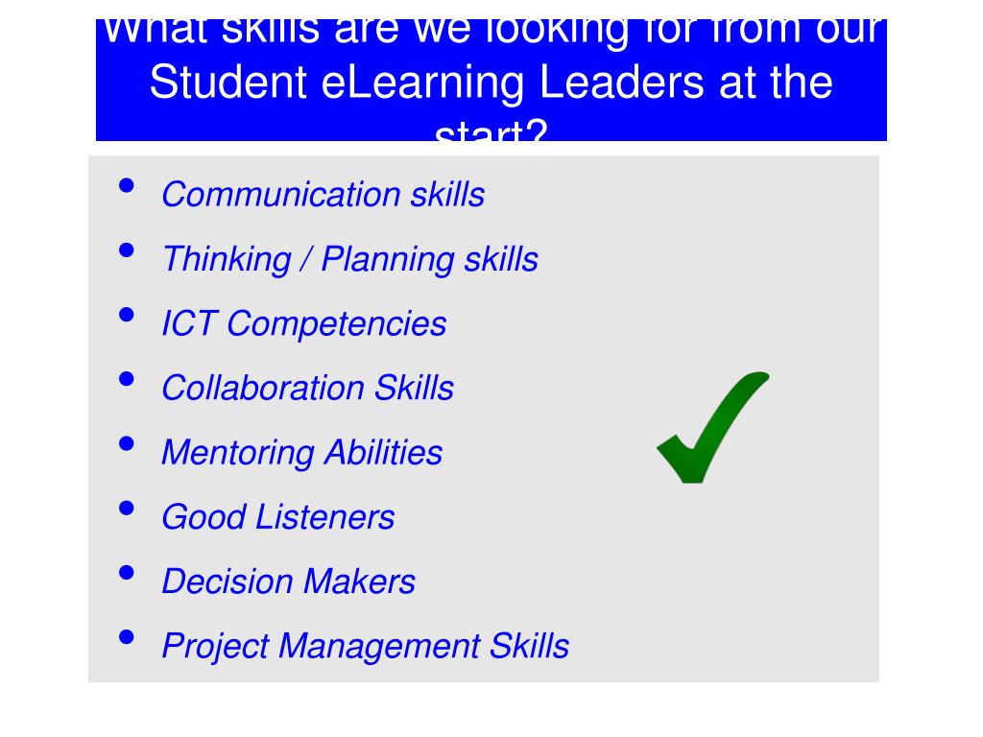The height and width of the screenshot is (737, 983).
Task: Click the Collaboration Skills line
Action: [x=308, y=388]
